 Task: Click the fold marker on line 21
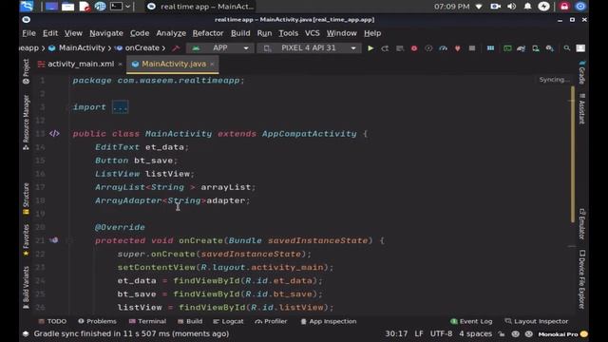click(x=69, y=240)
